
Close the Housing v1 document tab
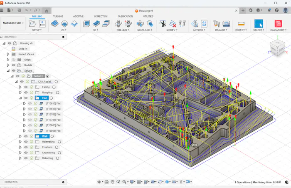236,10
